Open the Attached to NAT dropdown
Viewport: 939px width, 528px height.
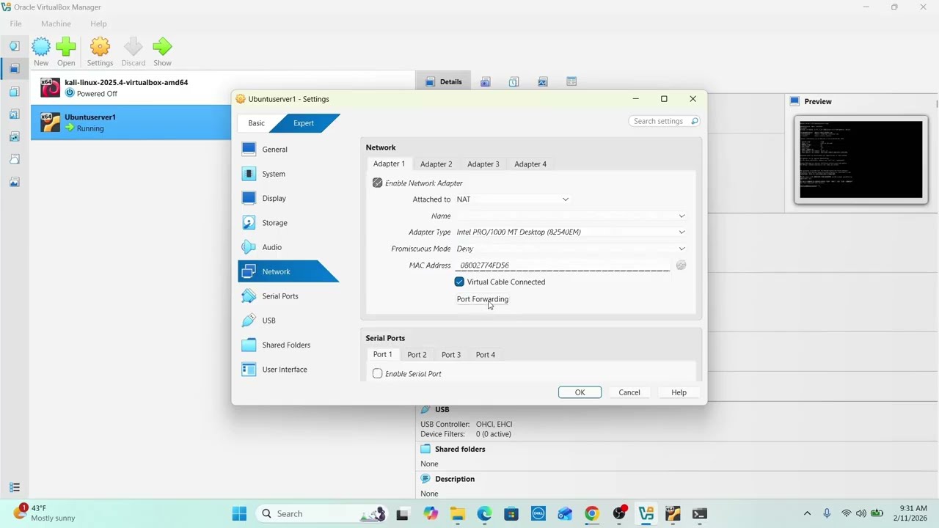coord(512,199)
